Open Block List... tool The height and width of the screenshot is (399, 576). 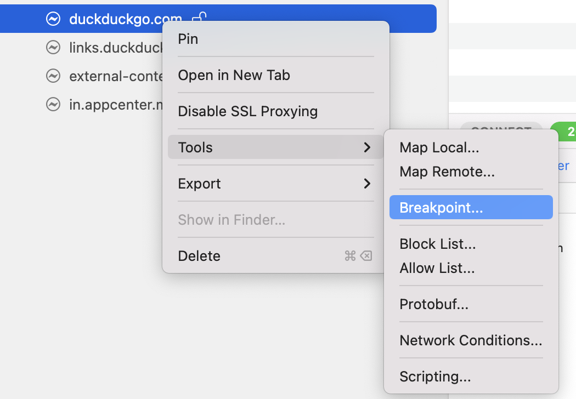pos(471,244)
